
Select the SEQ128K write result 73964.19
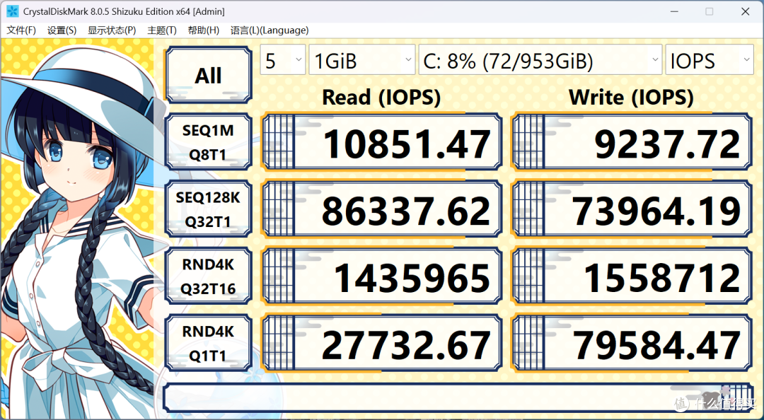point(632,209)
